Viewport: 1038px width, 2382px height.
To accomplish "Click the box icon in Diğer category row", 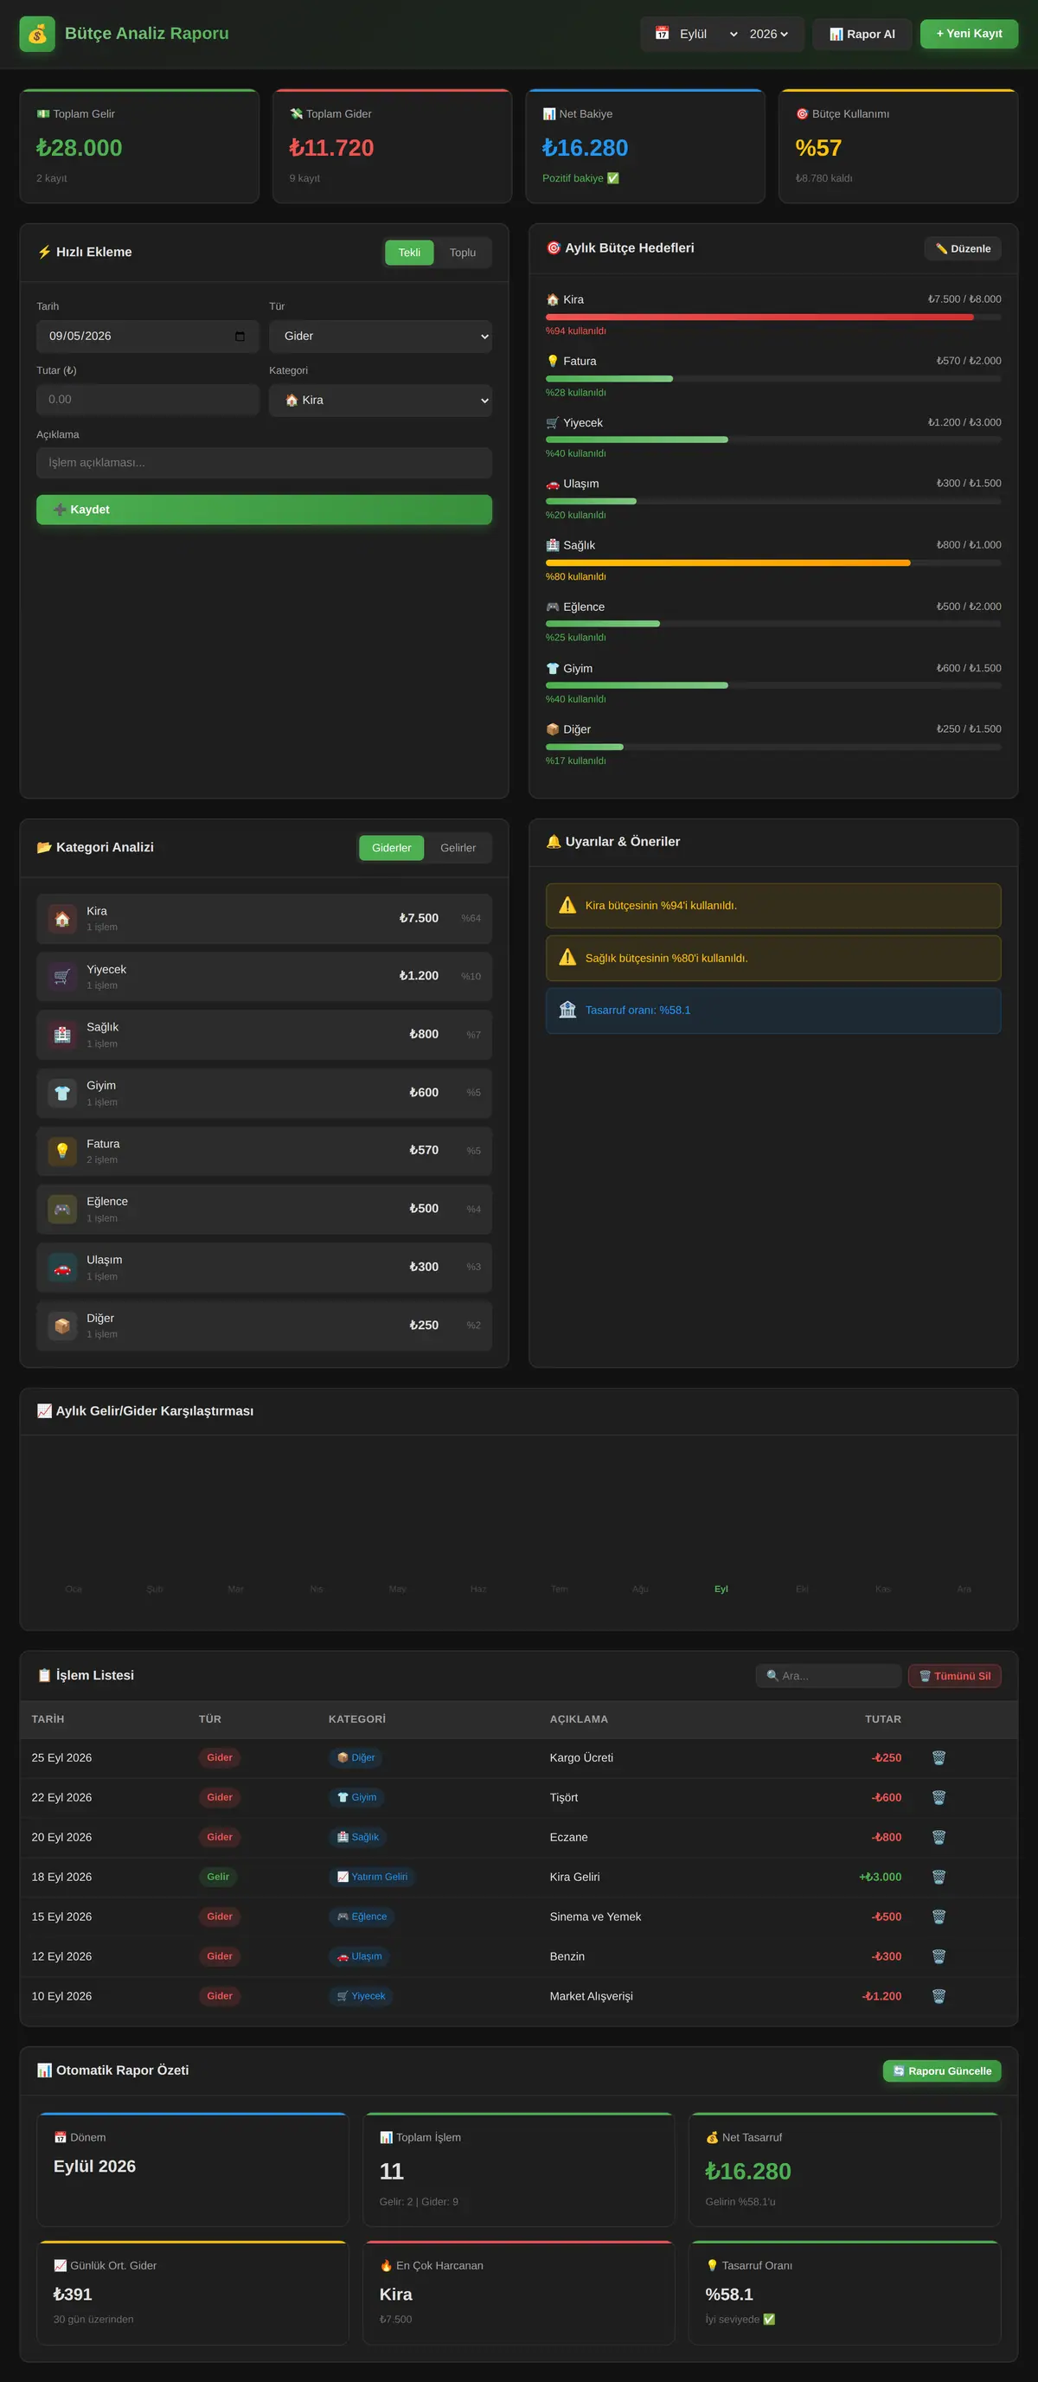I will [x=62, y=1326].
